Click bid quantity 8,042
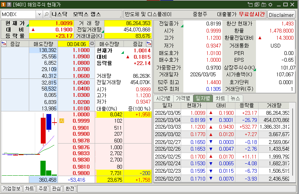The width and height of the screenshot is (299, 194). point(116,114)
